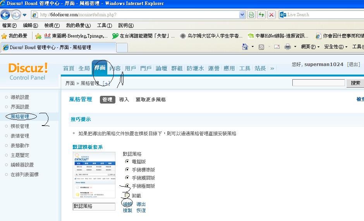Open the address bar URL dropdown
Viewport: 364px width, 221px height.
click(x=242, y=15)
